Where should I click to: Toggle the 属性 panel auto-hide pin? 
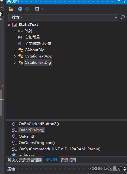point(124,169)
